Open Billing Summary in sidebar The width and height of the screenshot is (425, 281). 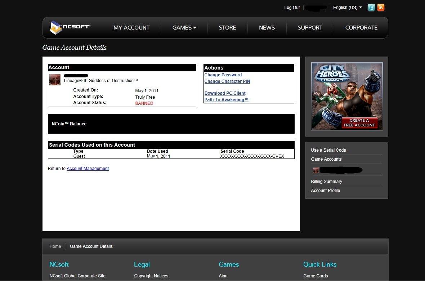tap(327, 182)
